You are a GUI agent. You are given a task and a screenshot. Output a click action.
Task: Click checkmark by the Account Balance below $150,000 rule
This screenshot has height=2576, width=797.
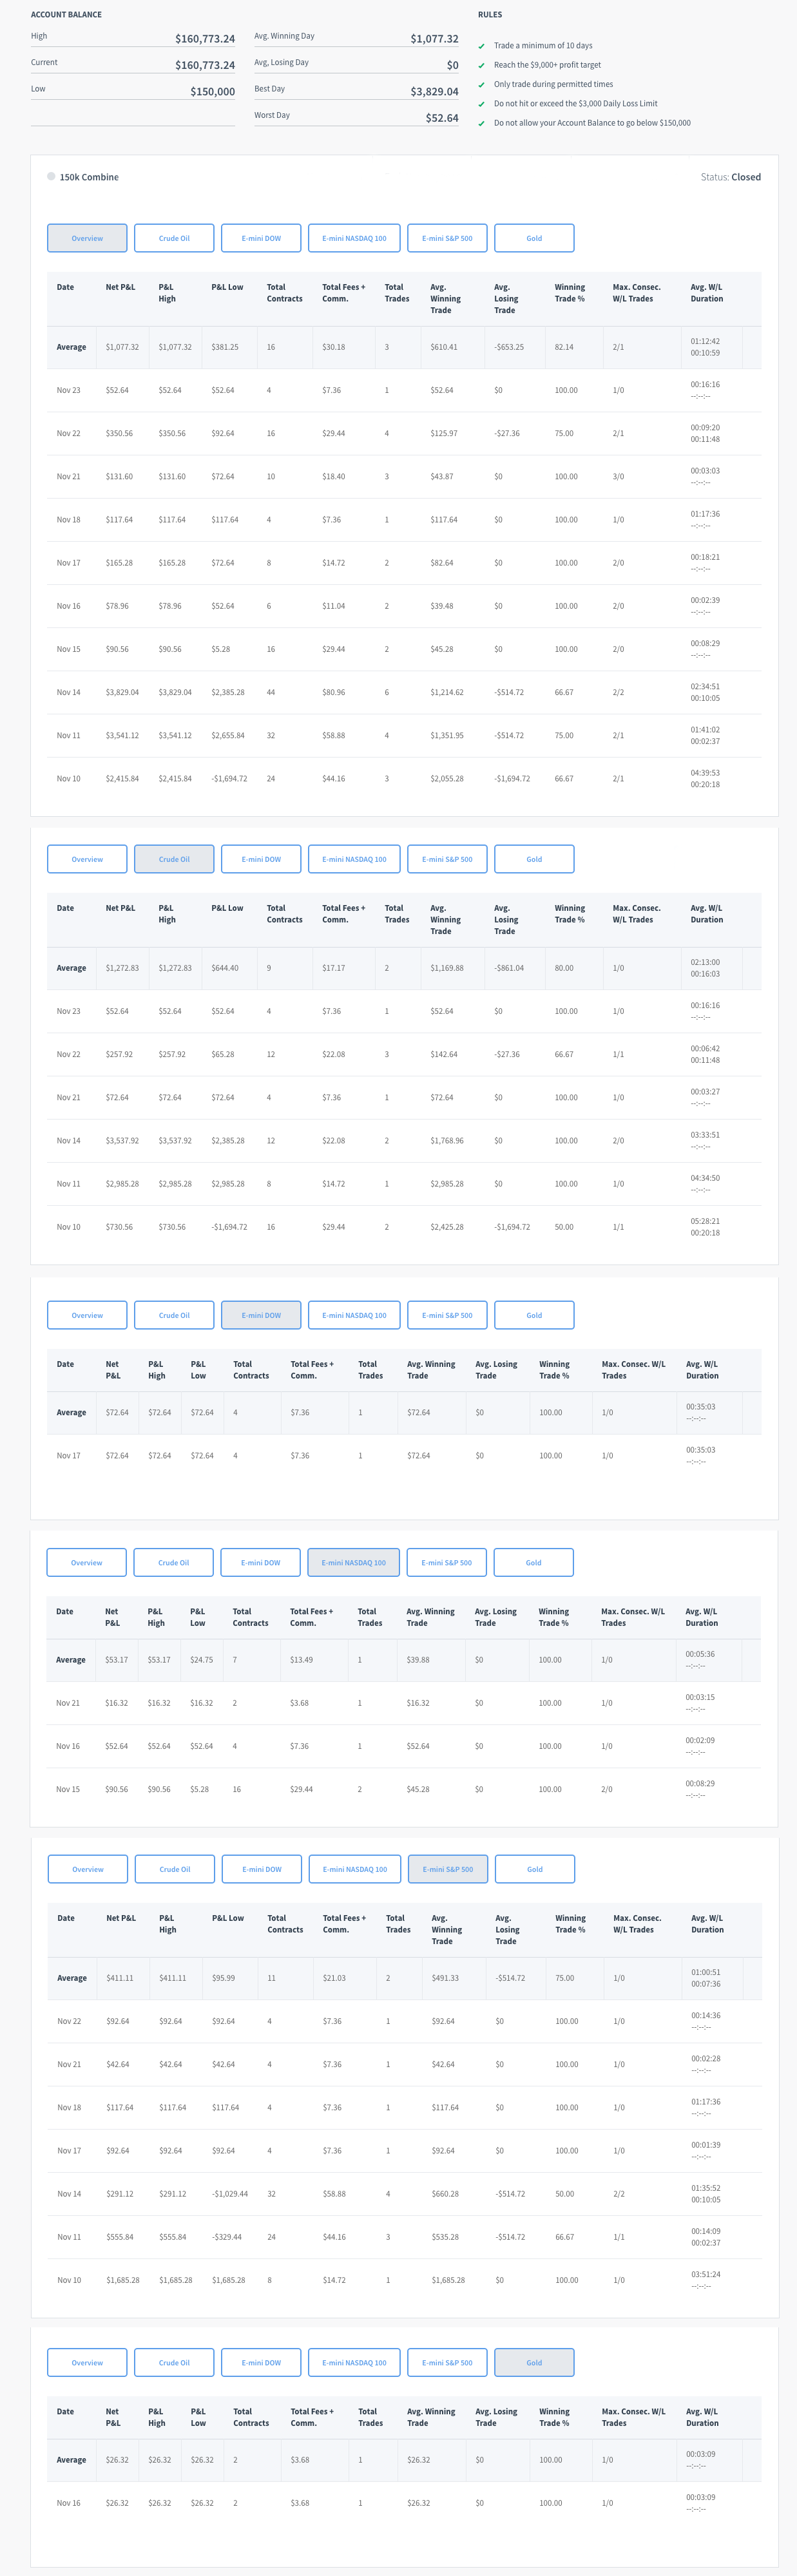481,124
